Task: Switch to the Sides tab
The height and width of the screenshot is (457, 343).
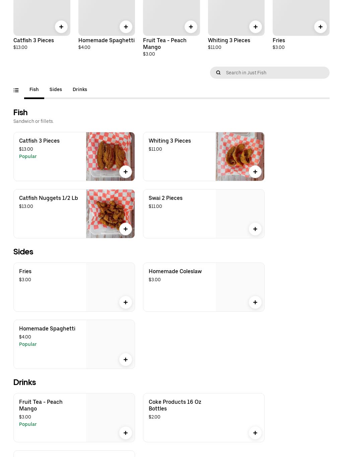Action: click(x=56, y=89)
